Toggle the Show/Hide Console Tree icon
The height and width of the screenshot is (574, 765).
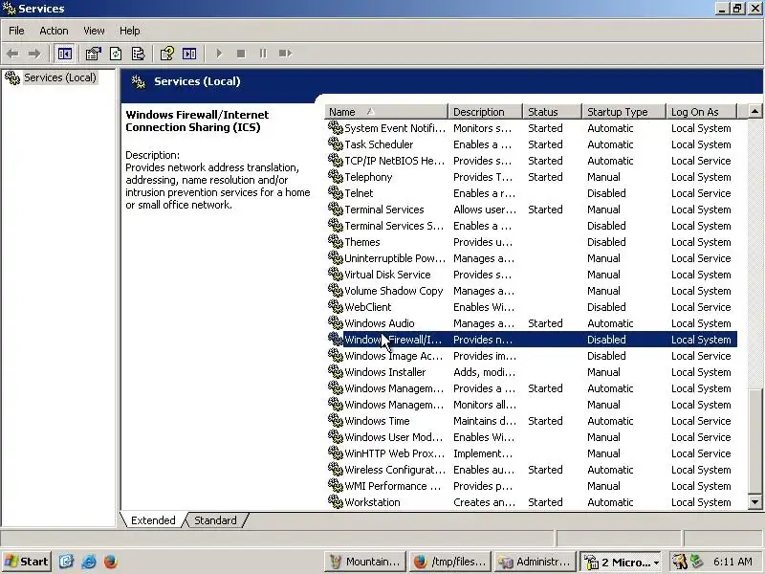(64, 54)
